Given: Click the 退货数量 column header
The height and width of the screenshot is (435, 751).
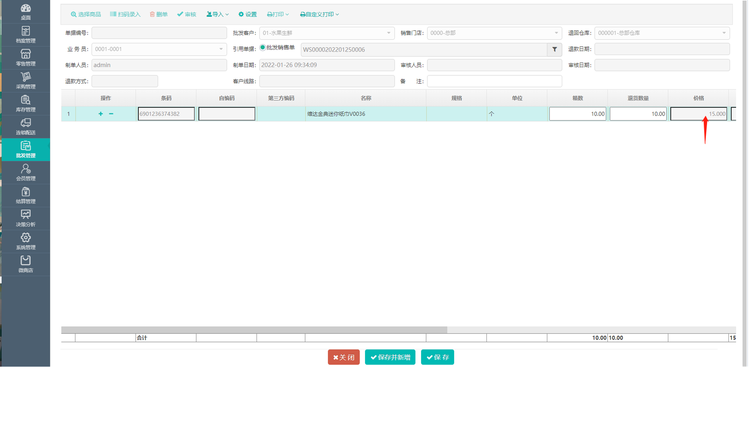Looking at the screenshot, I should coord(638,98).
